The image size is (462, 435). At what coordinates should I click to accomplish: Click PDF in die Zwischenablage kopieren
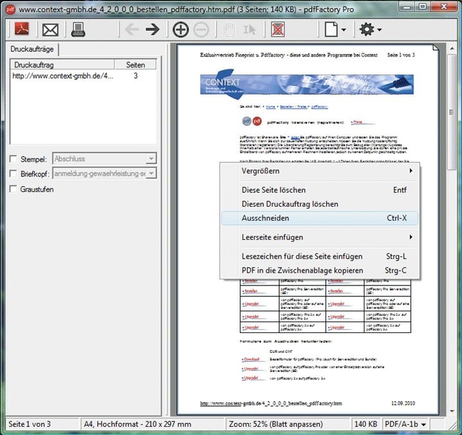[302, 270]
